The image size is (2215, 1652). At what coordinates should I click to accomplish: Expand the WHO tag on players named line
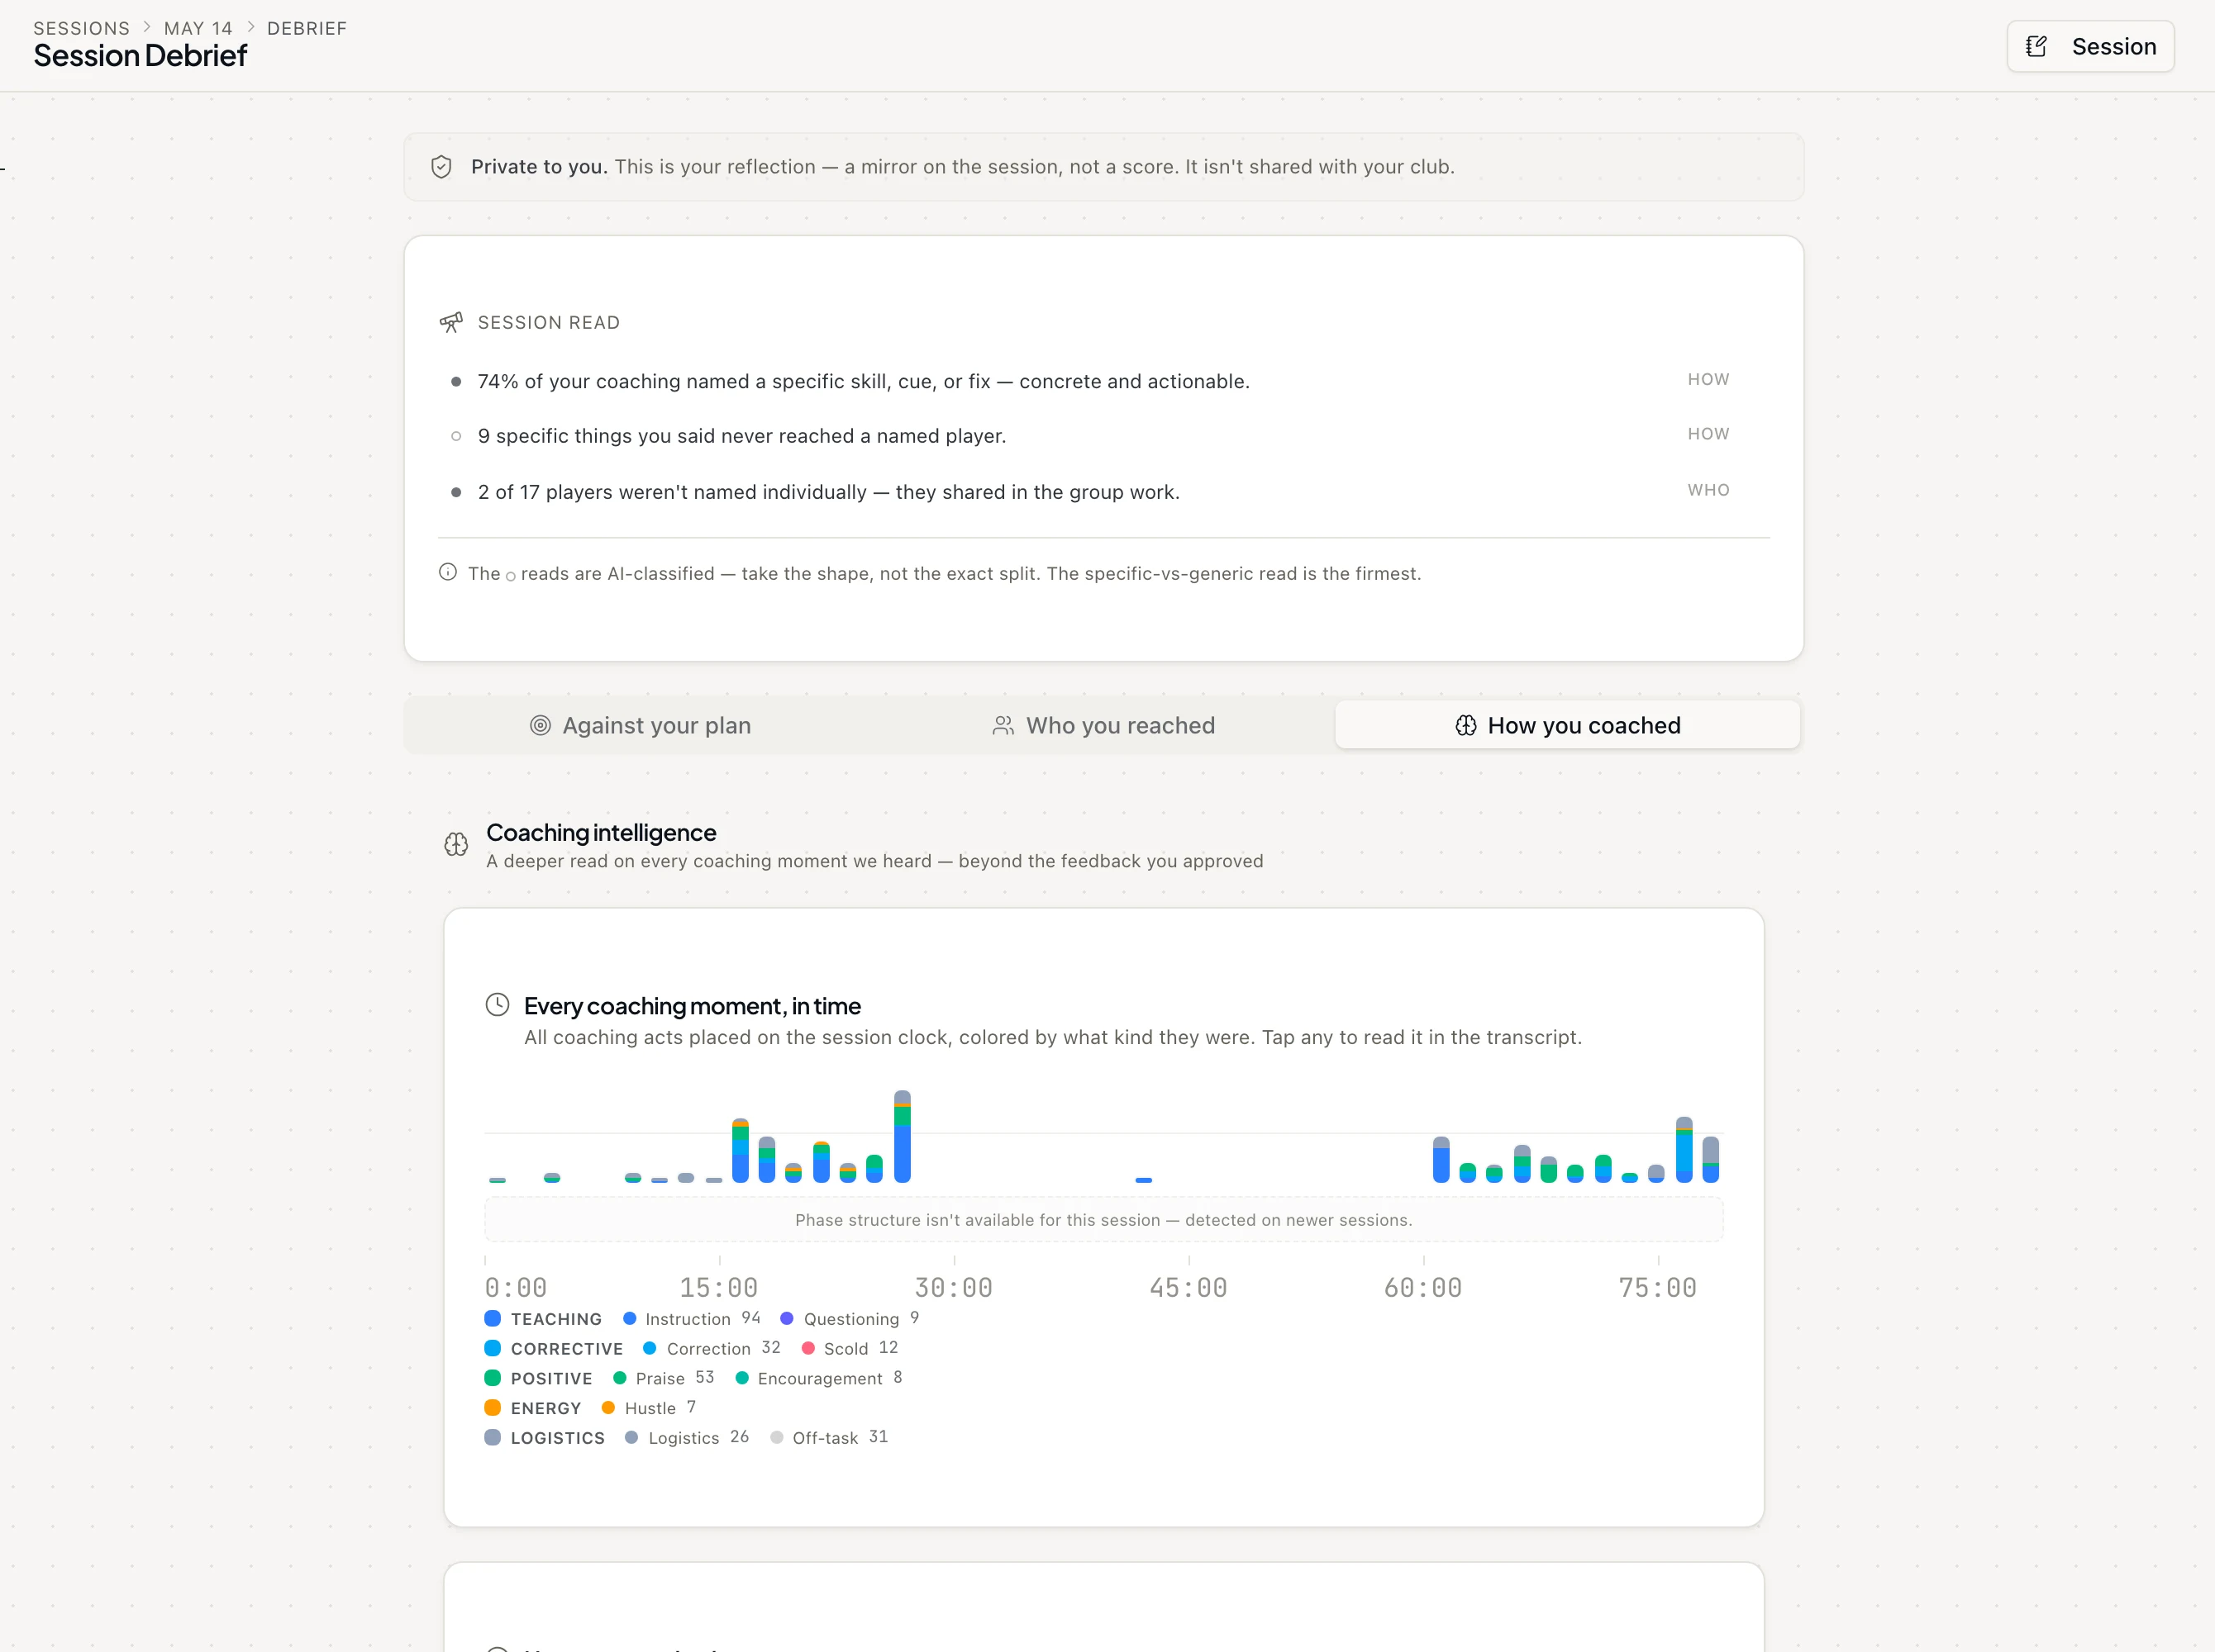(x=1708, y=490)
